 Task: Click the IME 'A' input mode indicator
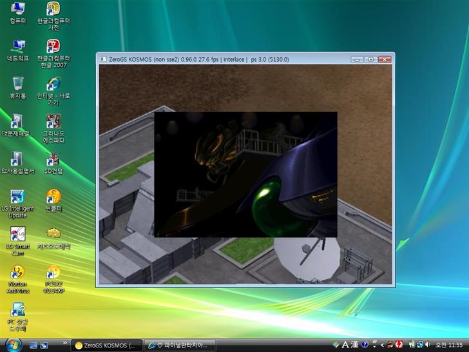click(345, 345)
